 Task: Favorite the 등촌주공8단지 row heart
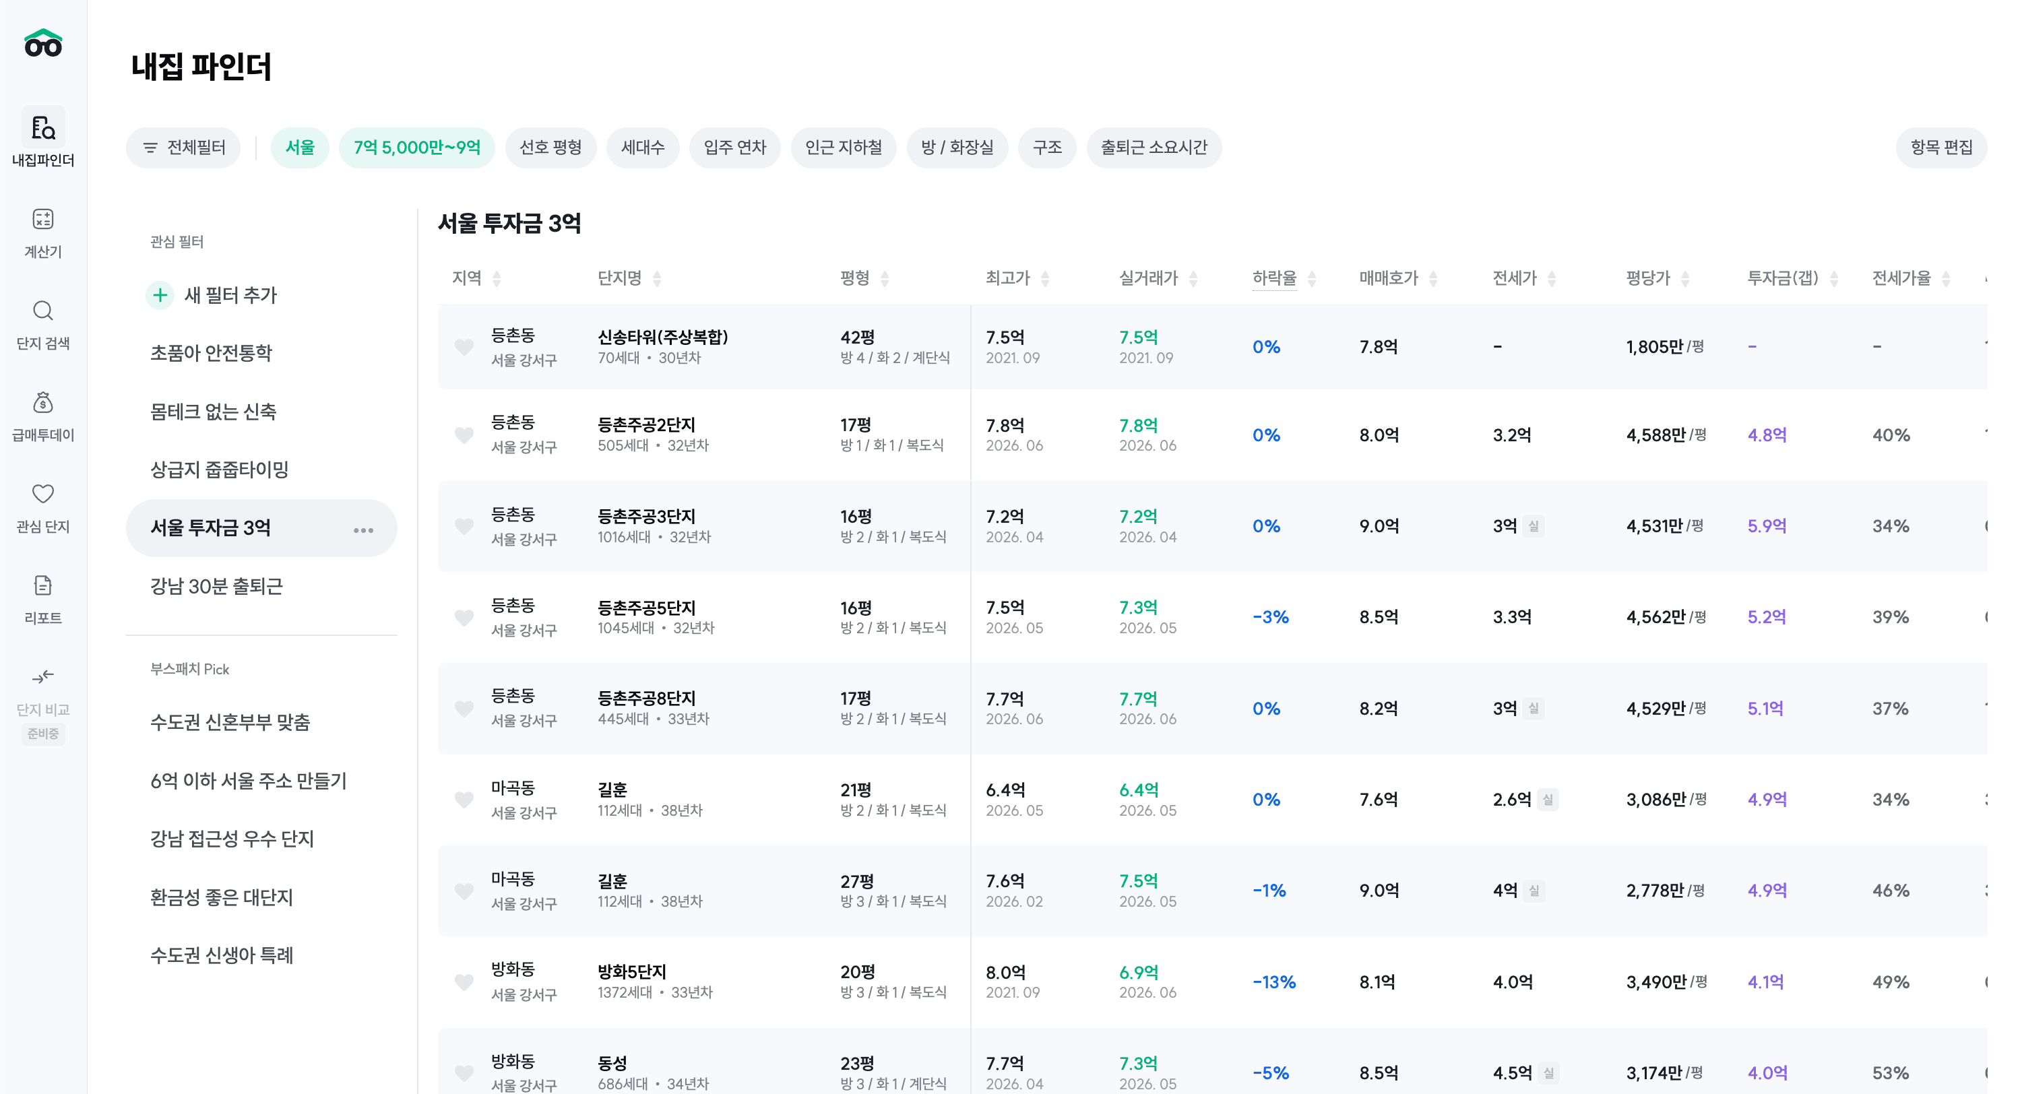464,708
